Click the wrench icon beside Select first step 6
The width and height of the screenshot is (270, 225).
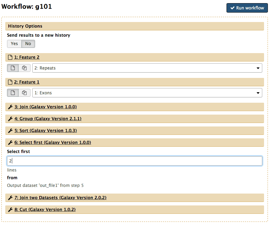click(x=10, y=143)
